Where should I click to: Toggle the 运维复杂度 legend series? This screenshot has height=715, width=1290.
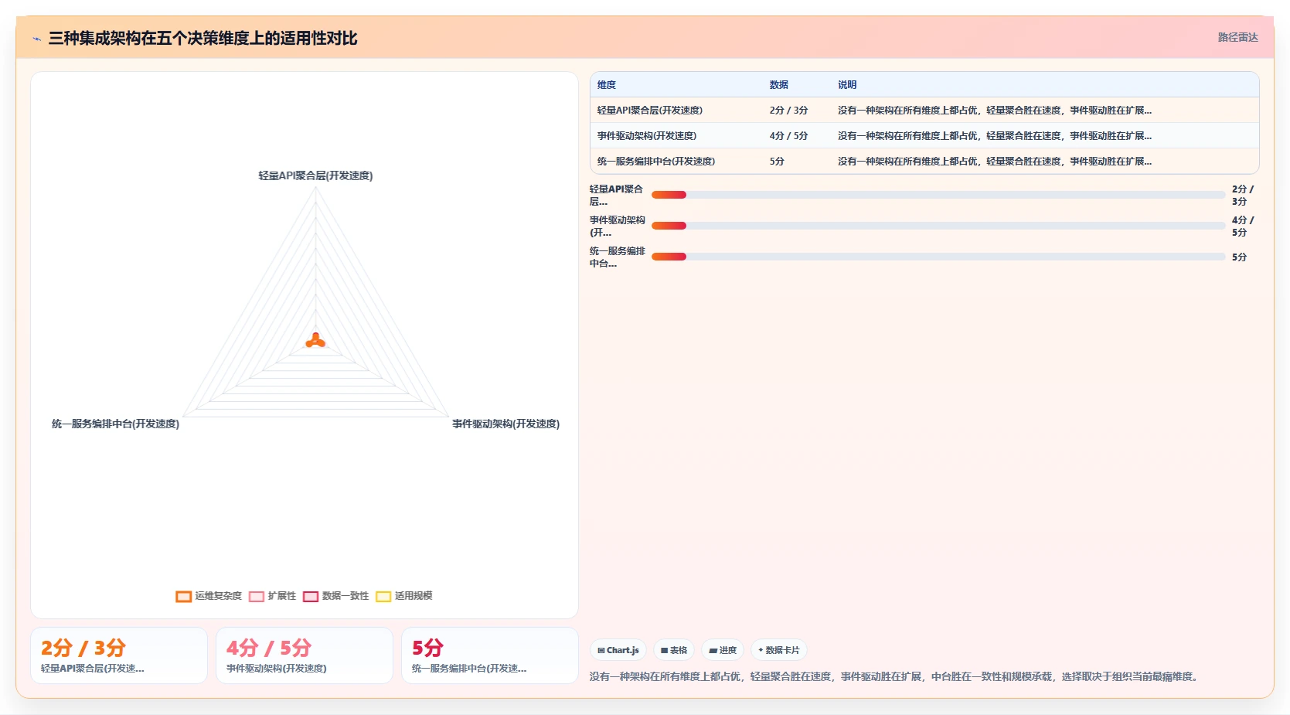click(x=209, y=596)
